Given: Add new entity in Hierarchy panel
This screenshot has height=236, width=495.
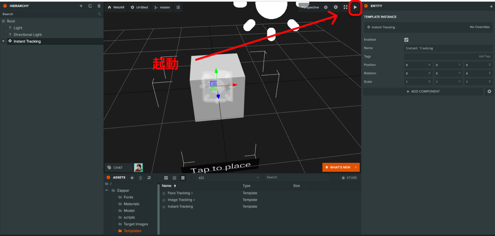Looking at the screenshot, I should point(81,6).
